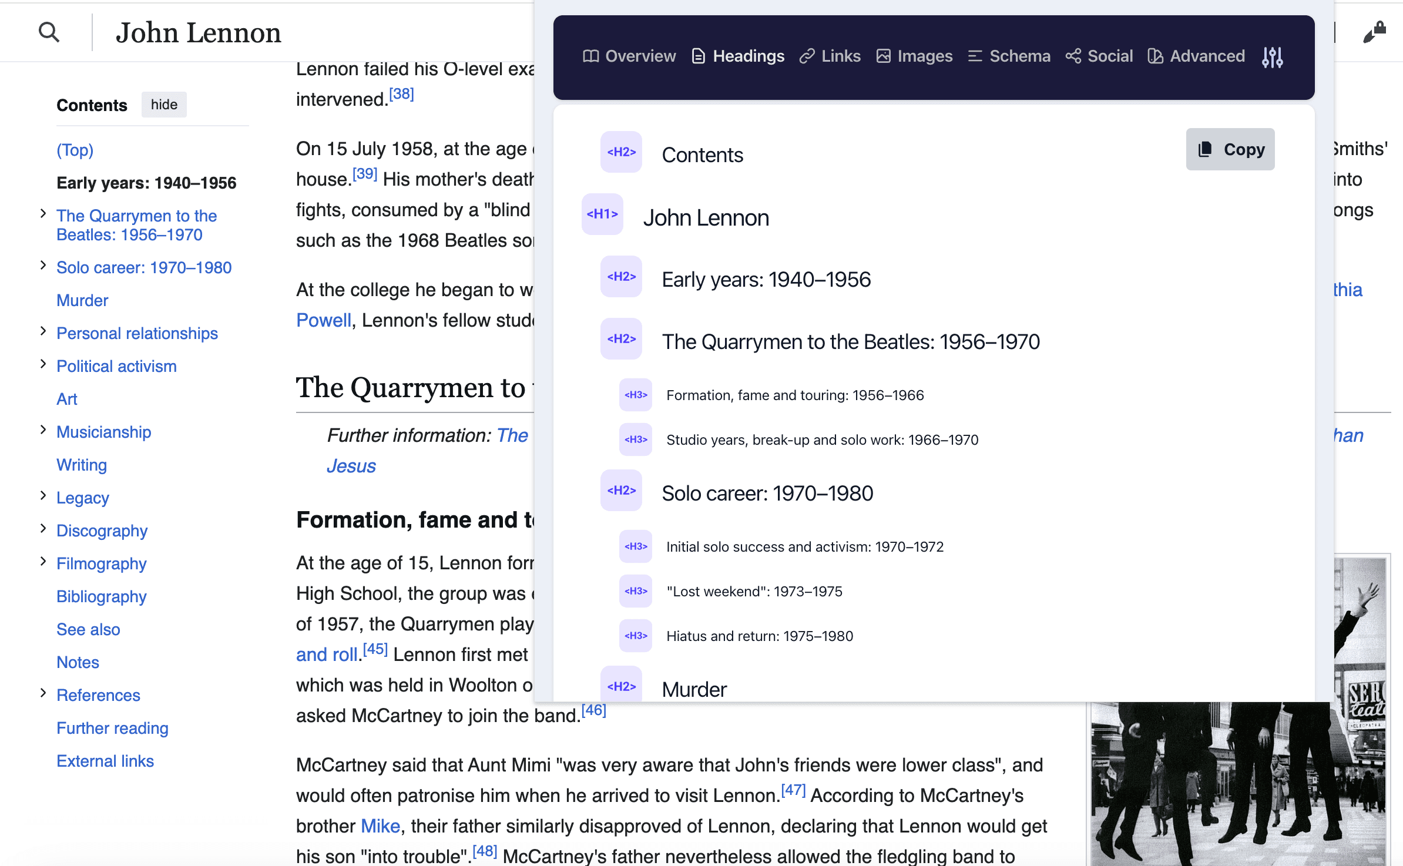Click the H3 badge beside "Lost weekend": 1973–1975

pos(636,591)
